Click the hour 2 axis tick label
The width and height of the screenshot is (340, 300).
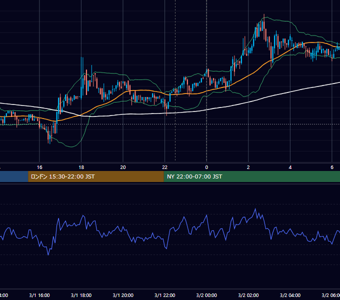pyautogui.click(x=248, y=167)
